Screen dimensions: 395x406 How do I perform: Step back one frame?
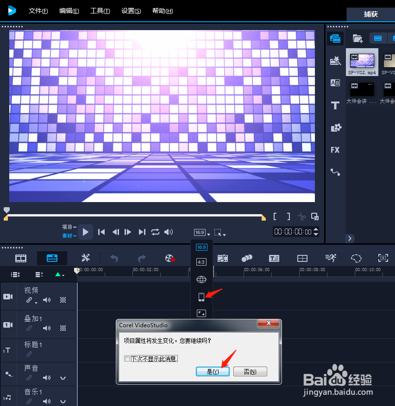(115, 232)
